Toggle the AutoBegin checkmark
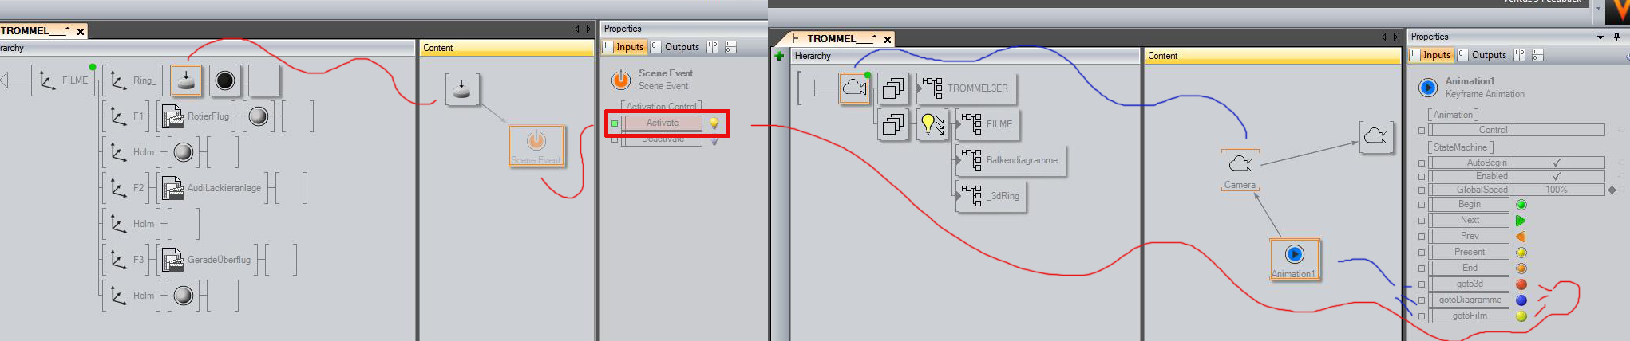The width and height of the screenshot is (1630, 341). pos(1556,163)
